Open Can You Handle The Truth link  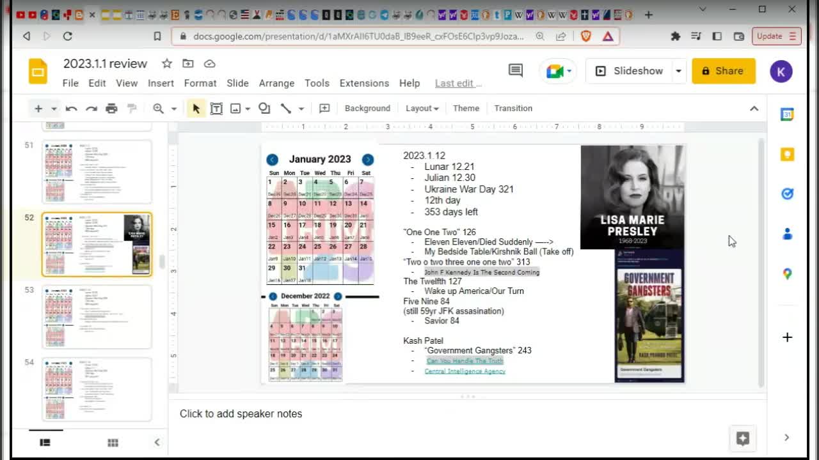[465, 361]
